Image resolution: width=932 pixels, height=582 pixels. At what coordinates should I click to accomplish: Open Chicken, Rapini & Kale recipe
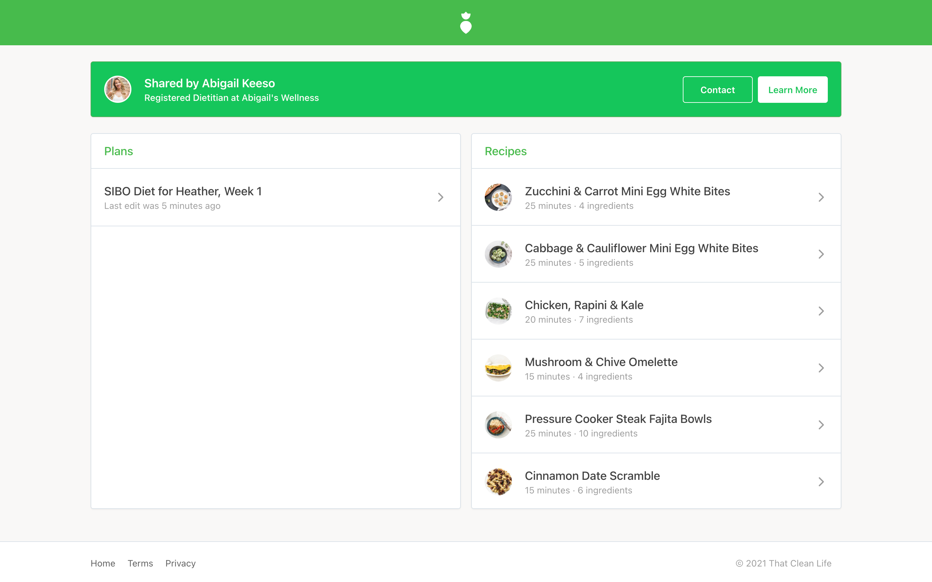coord(656,311)
